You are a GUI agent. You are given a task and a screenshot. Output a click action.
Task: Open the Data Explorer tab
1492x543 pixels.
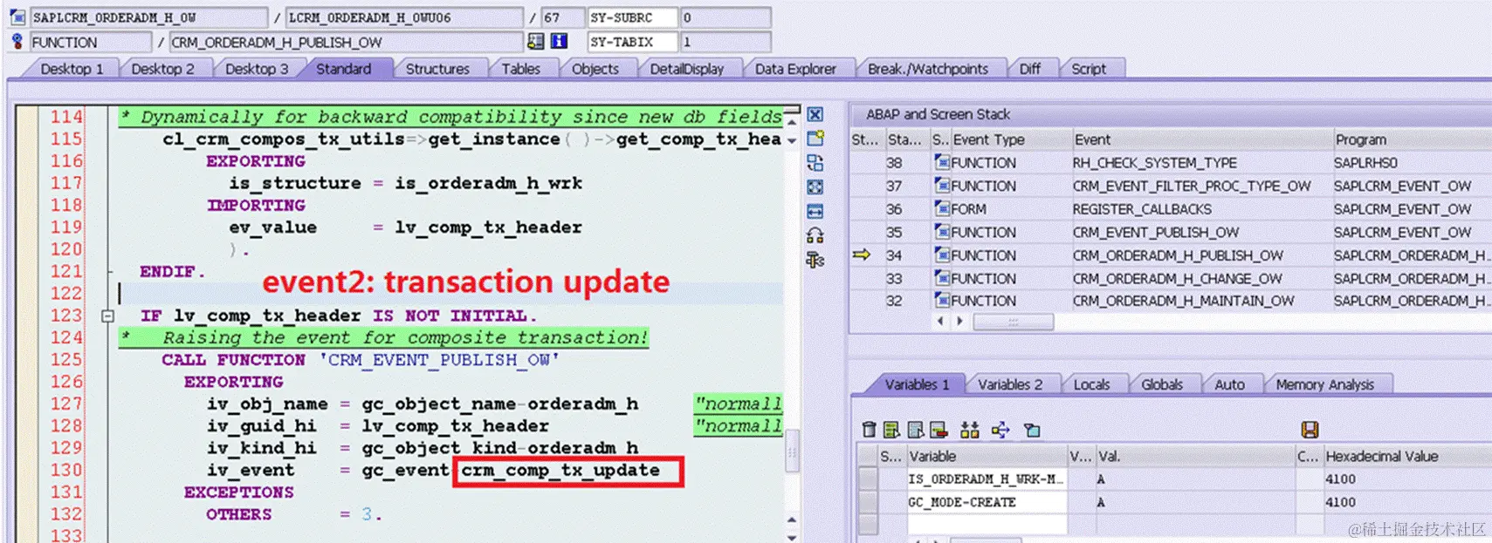[794, 69]
